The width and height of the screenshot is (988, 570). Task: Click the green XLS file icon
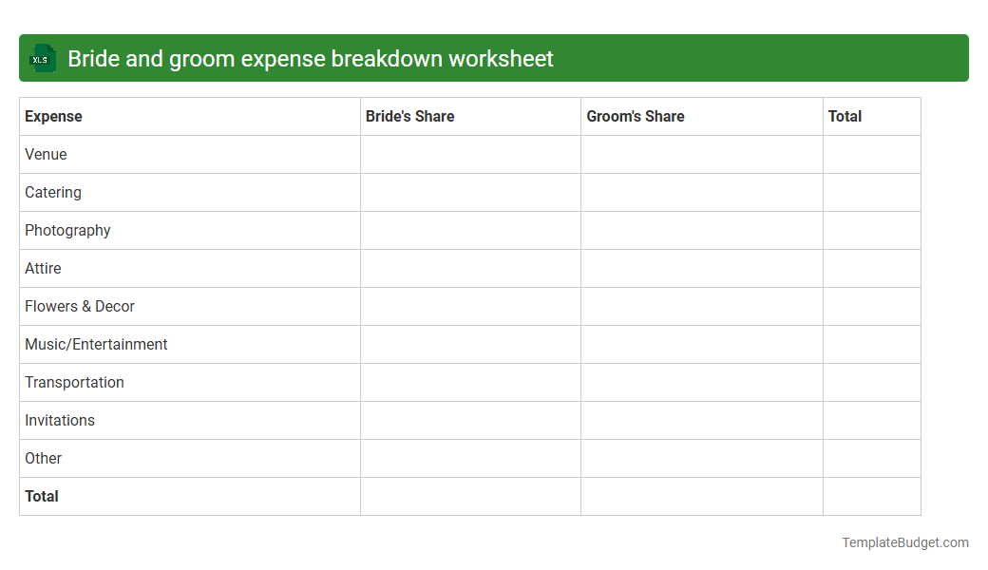pyautogui.click(x=42, y=58)
